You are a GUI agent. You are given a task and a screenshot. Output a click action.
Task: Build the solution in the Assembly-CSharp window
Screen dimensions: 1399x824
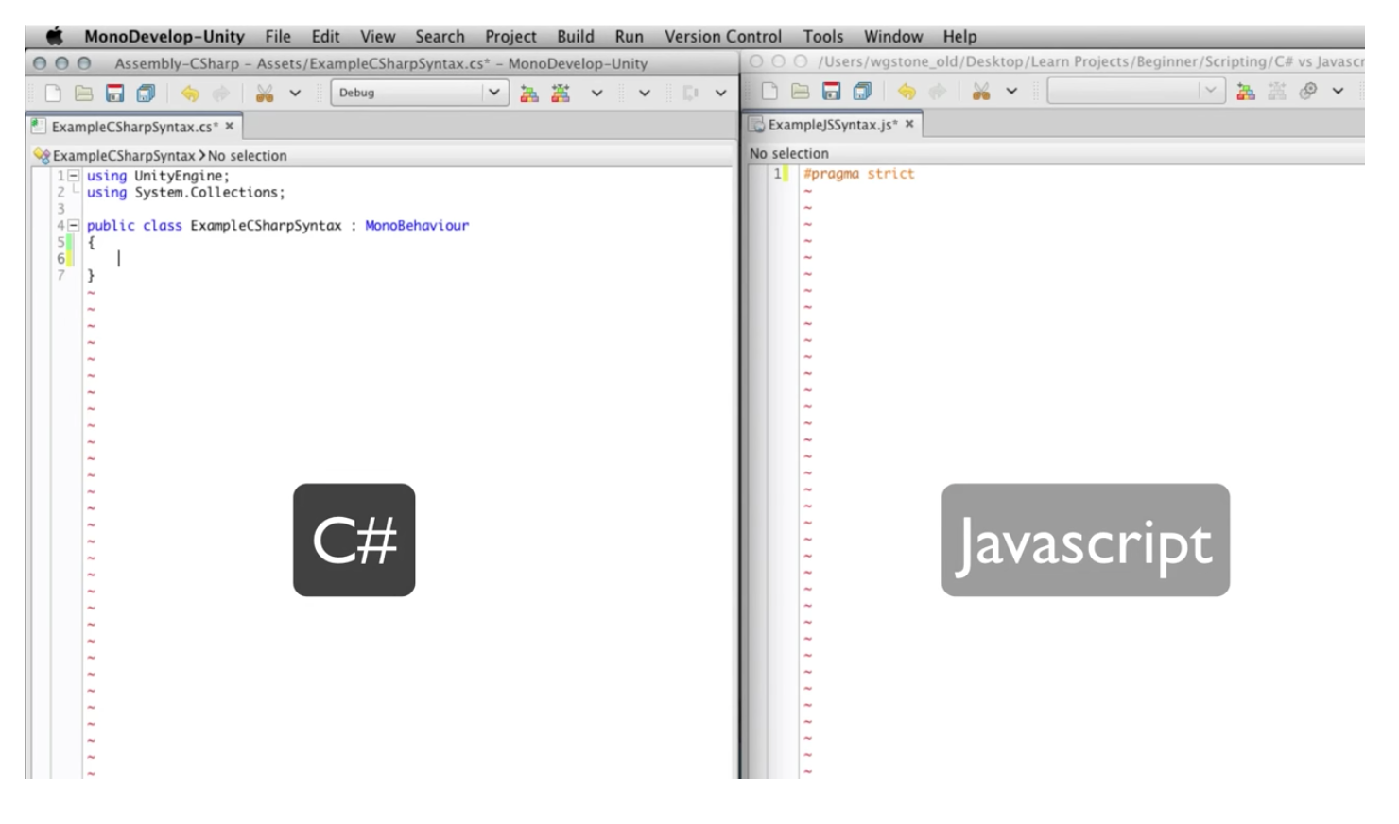coord(529,93)
